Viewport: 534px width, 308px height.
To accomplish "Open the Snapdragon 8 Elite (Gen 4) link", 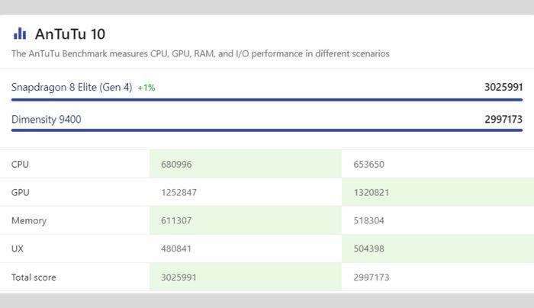I will coord(72,88).
